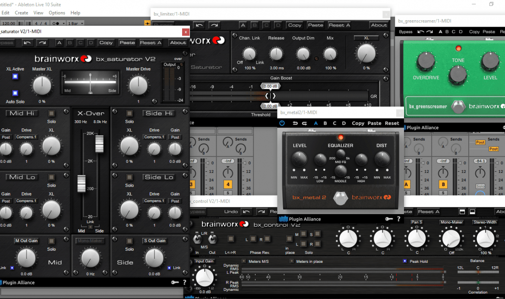Click undo arrow in bx_limiter toolbar

pos(199,25)
